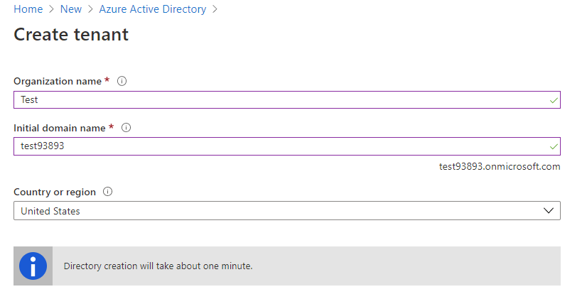
Task: Click the info icon beside Organization name
Action: 122,81
